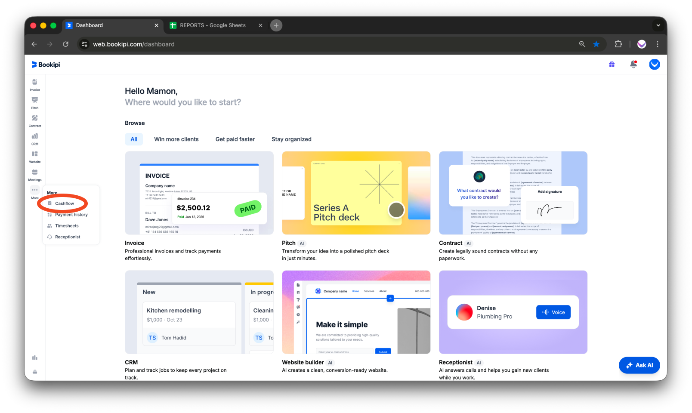Click the CRM sidebar icon
The height and width of the screenshot is (413, 692).
click(34, 139)
